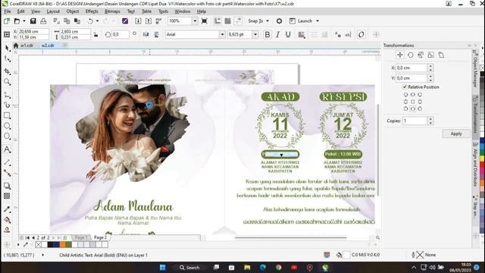
Task: Select the Transparency tool
Action: pos(8,196)
